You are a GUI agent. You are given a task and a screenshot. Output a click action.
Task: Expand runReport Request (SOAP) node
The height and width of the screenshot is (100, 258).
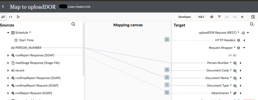8,93
